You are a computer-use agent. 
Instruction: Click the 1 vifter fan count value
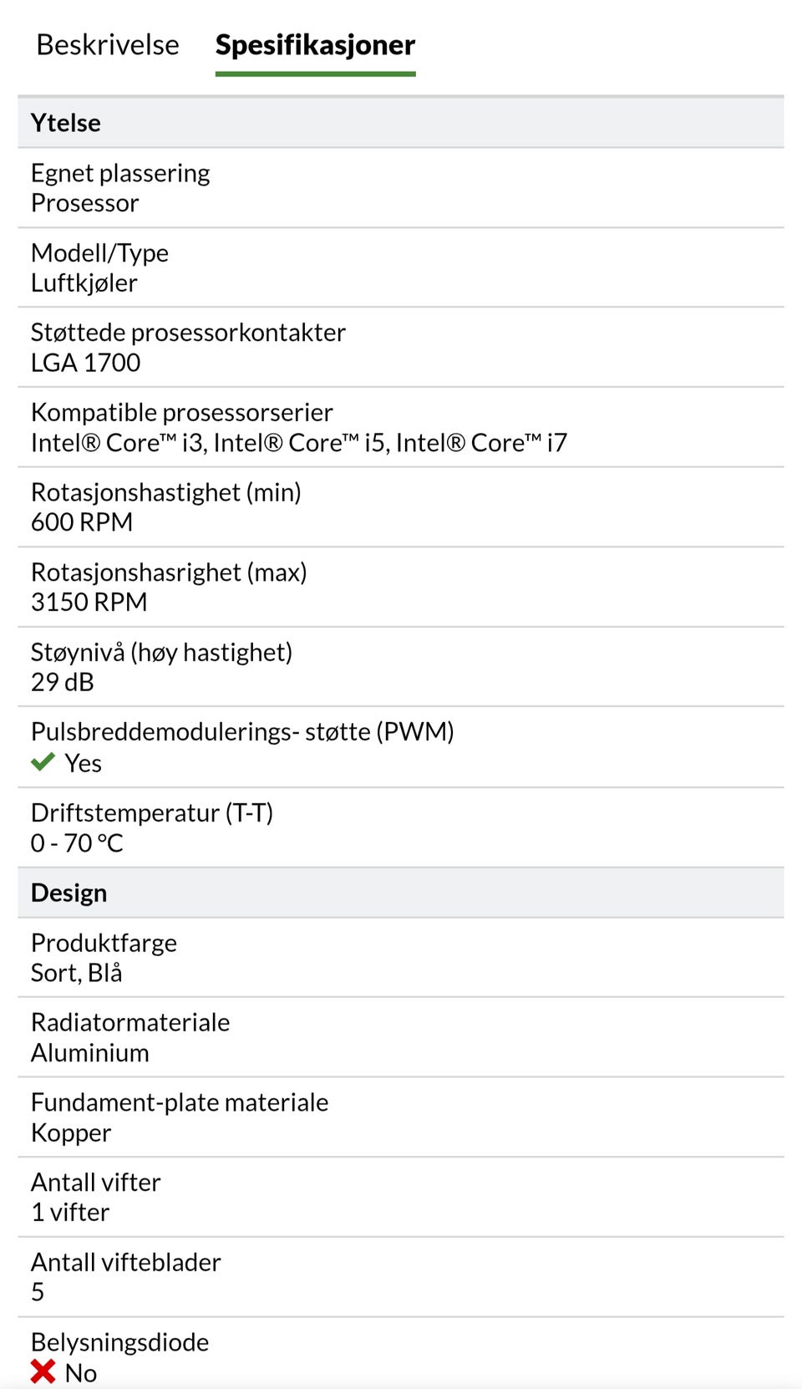pyautogui.click(x=70, y=1213)
